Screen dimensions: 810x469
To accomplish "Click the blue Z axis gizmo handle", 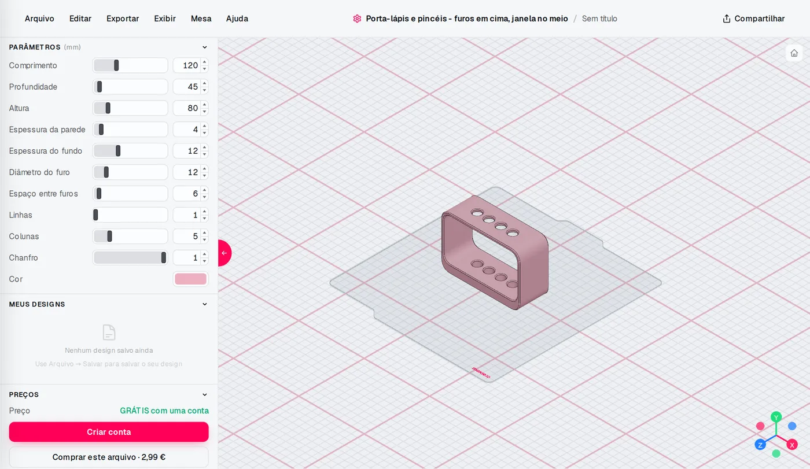I will 760,445.
